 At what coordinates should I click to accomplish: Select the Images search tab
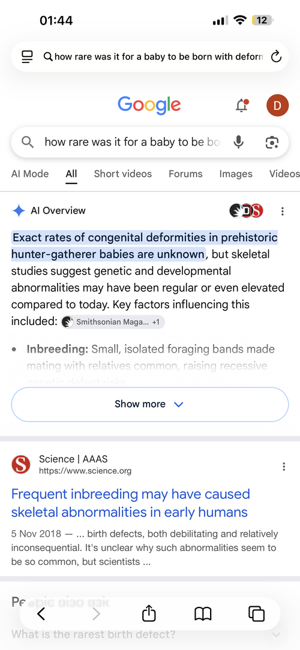(x=236, y=174)
